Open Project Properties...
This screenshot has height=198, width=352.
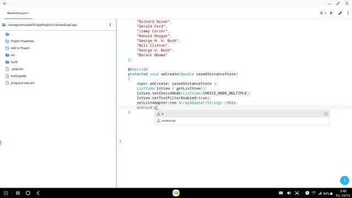[23, 41]
